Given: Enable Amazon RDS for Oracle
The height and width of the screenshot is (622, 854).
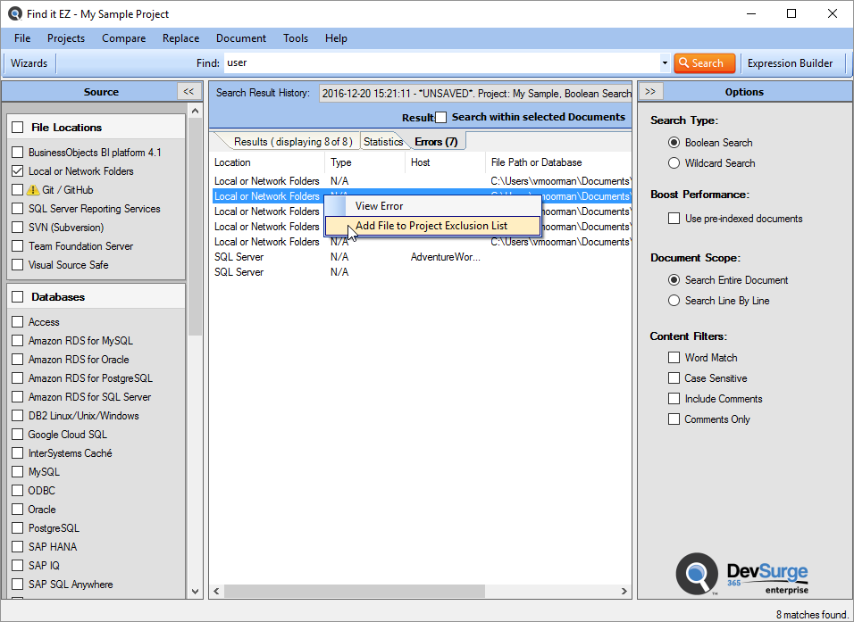Looking at the screenshot, I should point(18,360).
